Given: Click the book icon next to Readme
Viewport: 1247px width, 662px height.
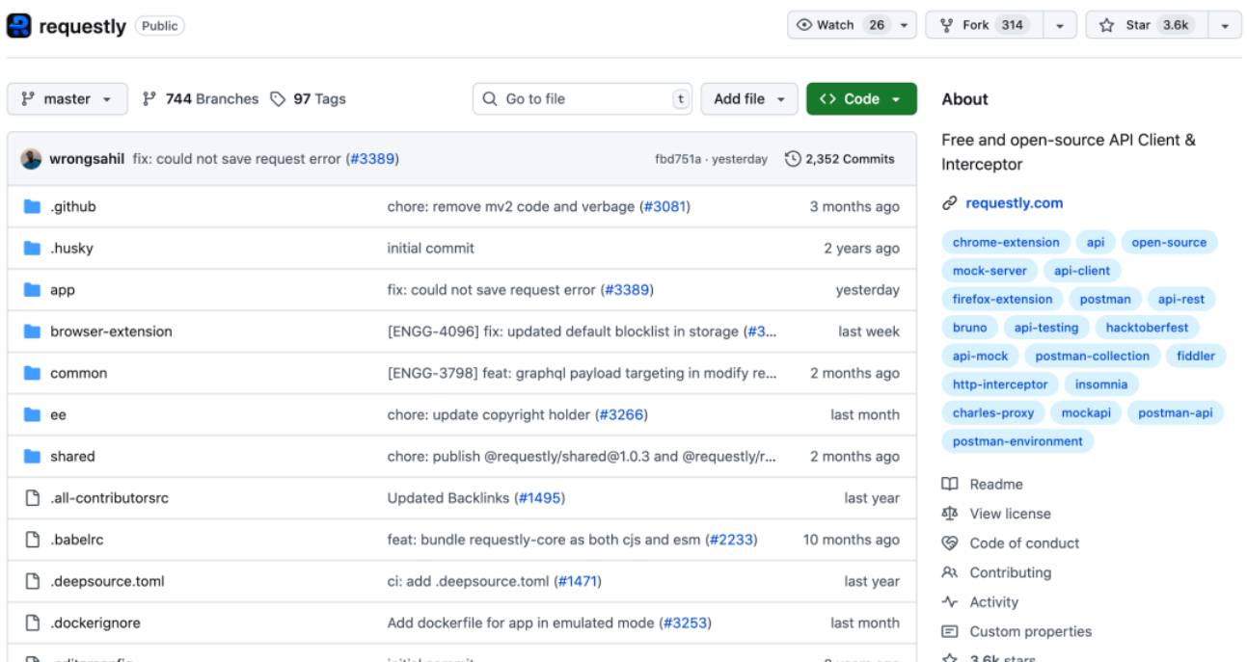Looking at the screenshot, I should pos(950,484).
